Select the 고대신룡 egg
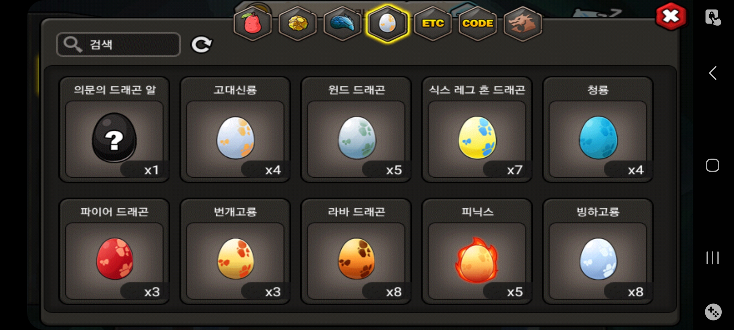Viewport: 734px width, 330px height. pos(235,130)
